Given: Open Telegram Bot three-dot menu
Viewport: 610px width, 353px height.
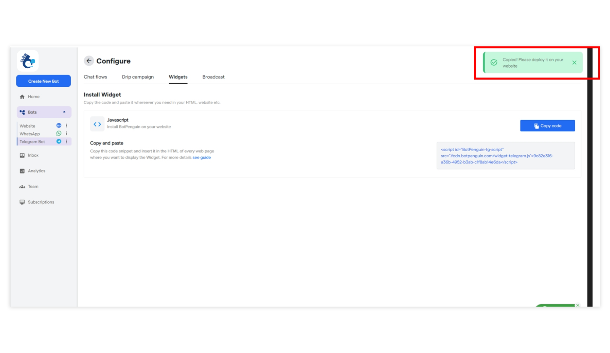Looking at the screenshot, I should [x=66, y=142].
